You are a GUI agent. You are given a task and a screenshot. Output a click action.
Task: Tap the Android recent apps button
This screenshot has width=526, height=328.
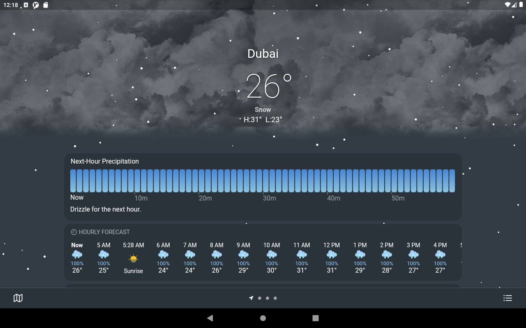(x=316, y=318)
